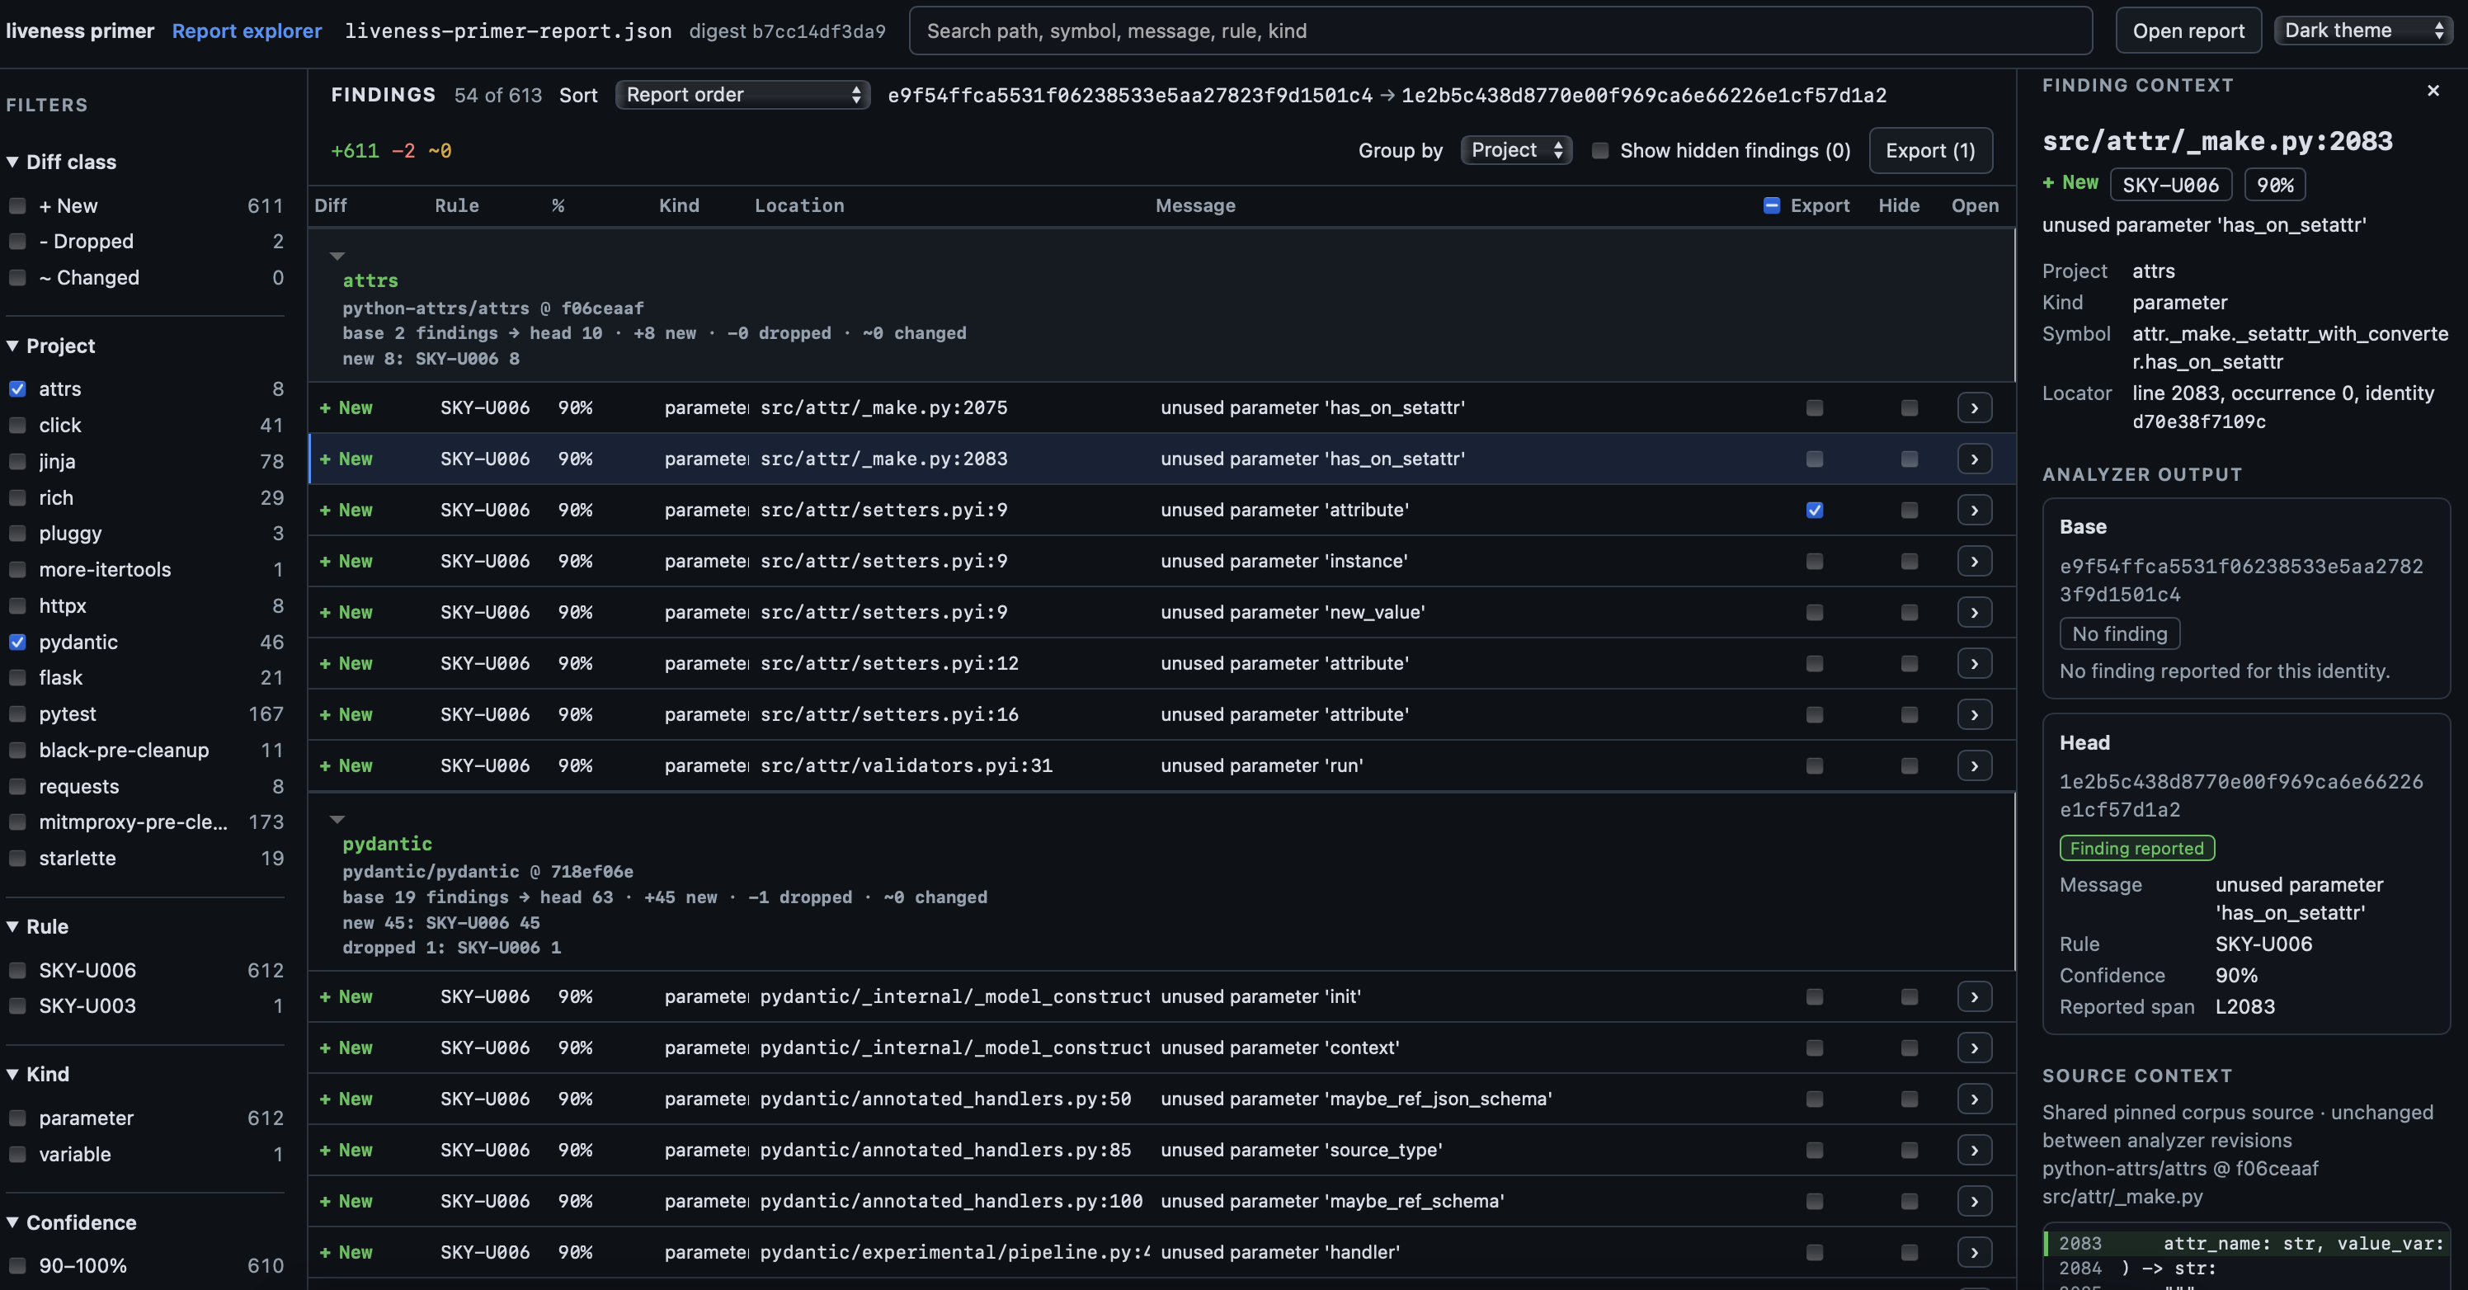Collapse the pydantic findings group
The image size is (2468, 1290).
tap(337, 819)
